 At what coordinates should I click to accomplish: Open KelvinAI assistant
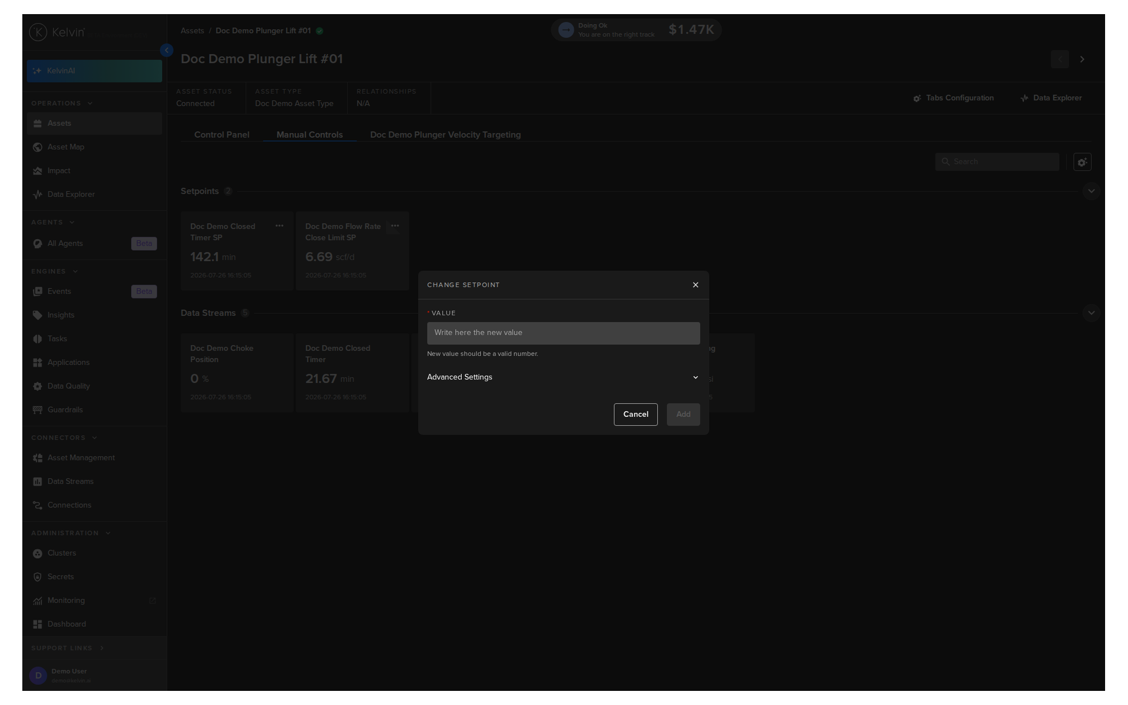(x=94, y=71)
